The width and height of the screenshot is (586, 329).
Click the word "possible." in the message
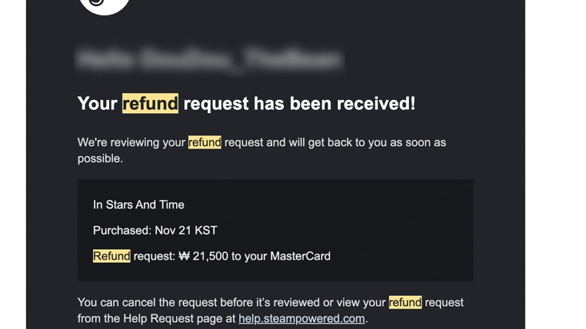click(x=100, y=158)
